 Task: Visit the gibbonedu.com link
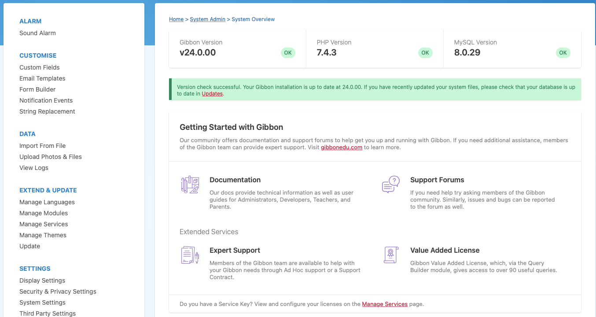coord(341,147)
